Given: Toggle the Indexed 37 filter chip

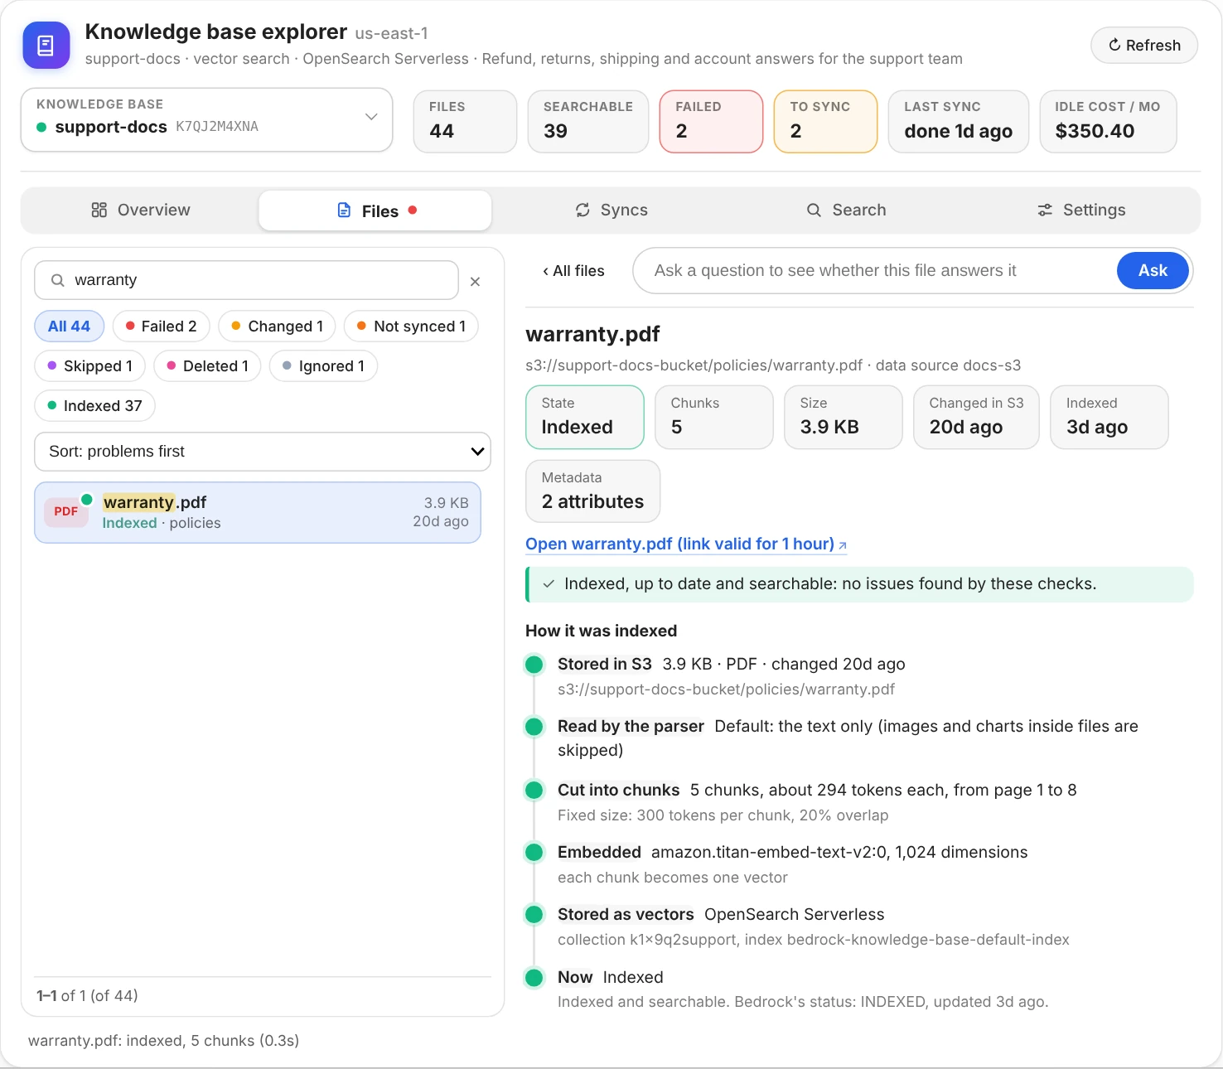Looking at the screenshot, I should point(94,406).
